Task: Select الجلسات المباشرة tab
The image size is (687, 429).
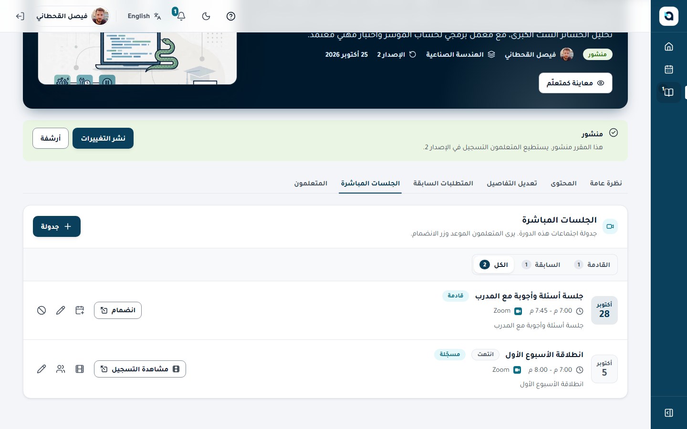Action: click(370, 183)
